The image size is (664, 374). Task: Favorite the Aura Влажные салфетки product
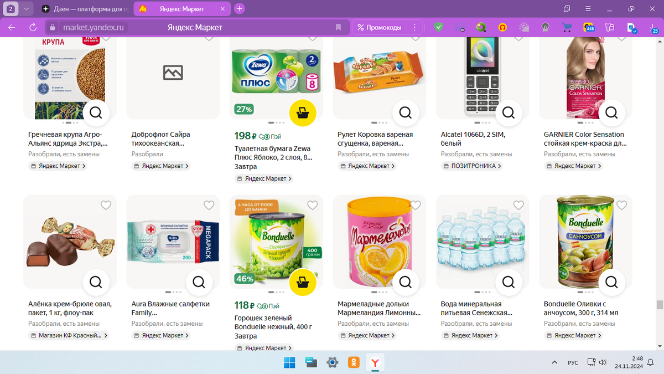(x=209, y=206)
